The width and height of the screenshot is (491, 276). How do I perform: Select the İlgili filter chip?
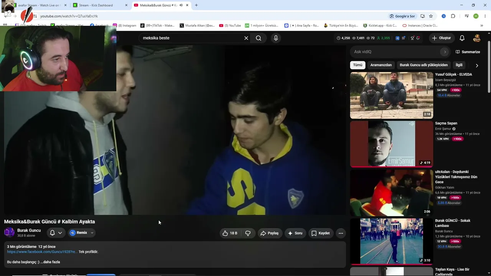tap(459, 65)
